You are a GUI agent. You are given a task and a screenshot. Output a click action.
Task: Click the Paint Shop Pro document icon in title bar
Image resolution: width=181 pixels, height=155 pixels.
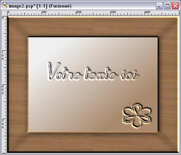pyautogui.click(x=5, y=6)
